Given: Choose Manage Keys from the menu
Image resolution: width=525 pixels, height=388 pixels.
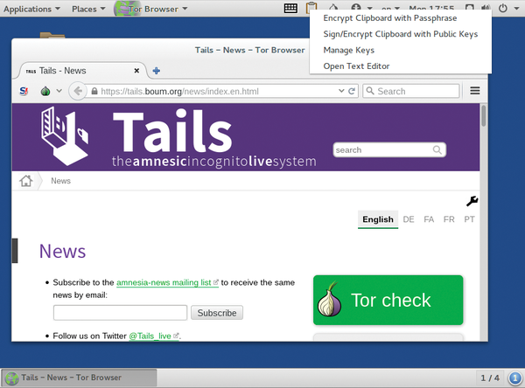Looking at the screenshot, I should (x=348, y=50).
